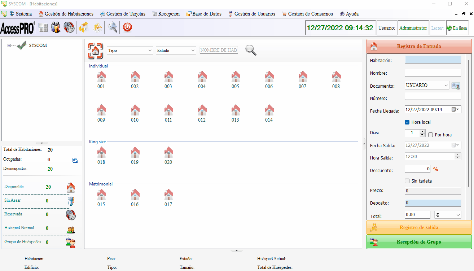
Task: Open the clock reservation toolbar icon
Action: (69, 27)
